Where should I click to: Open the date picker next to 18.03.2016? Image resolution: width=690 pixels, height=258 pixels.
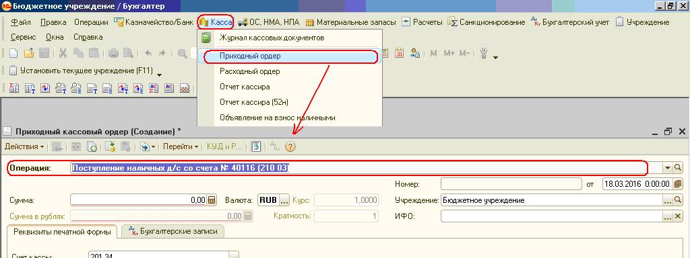coord(678,184)
